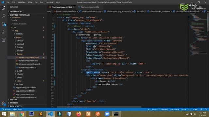This screenshot has height=117, width=209.
Task: Expand the node_modules folder
Action: [x=20, y=24]
